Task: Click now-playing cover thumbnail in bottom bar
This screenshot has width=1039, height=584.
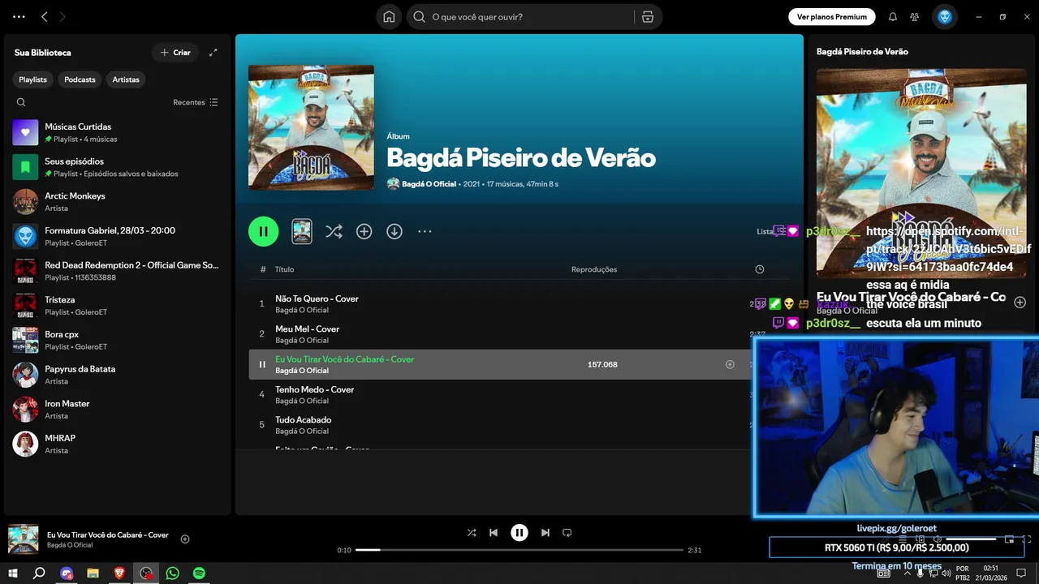Action: pyautogui.click(x=23, y=539)
